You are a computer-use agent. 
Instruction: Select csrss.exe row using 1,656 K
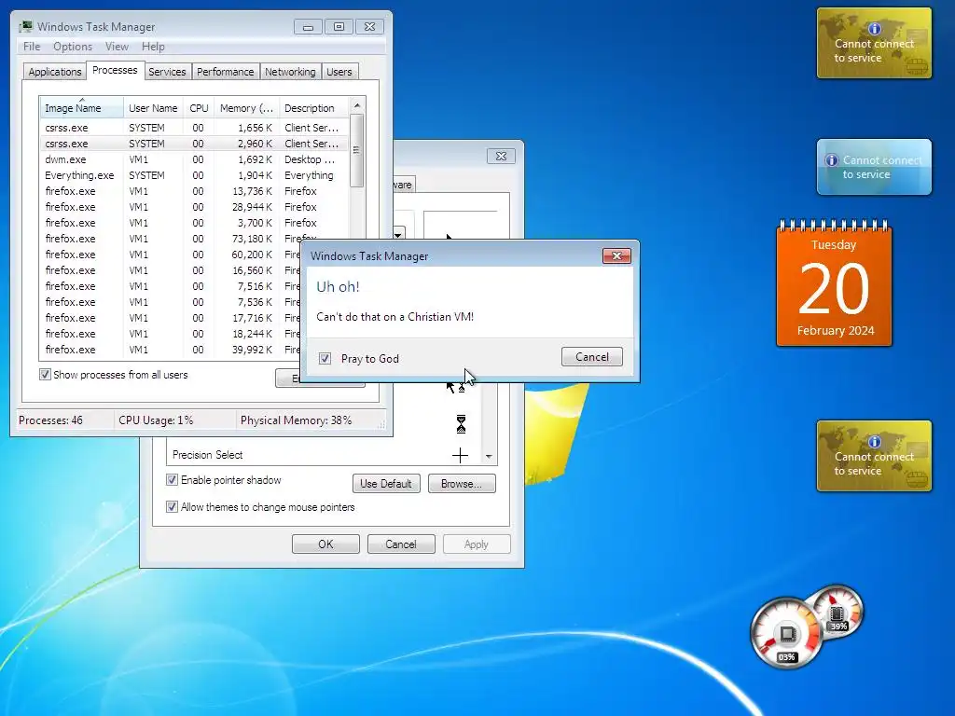[195, 128]
